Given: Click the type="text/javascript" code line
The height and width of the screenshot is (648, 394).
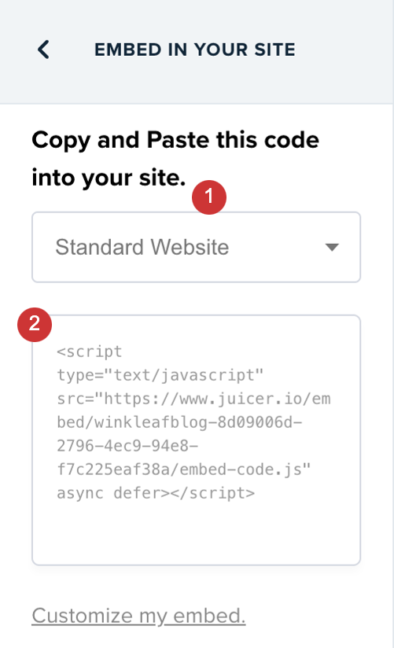Looking at the screenshot, I should click(160, 375).
